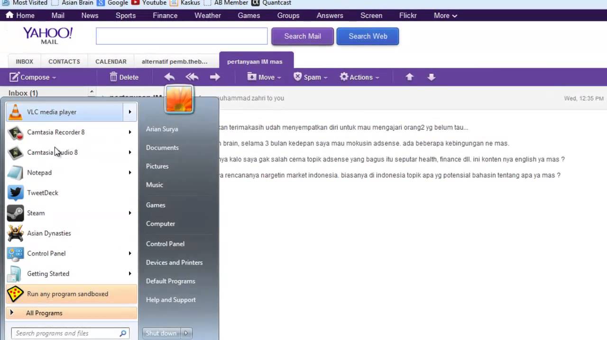Open VLC media player from Start menu
This screenshot has width=607, height=340.
tap(71, 112)
